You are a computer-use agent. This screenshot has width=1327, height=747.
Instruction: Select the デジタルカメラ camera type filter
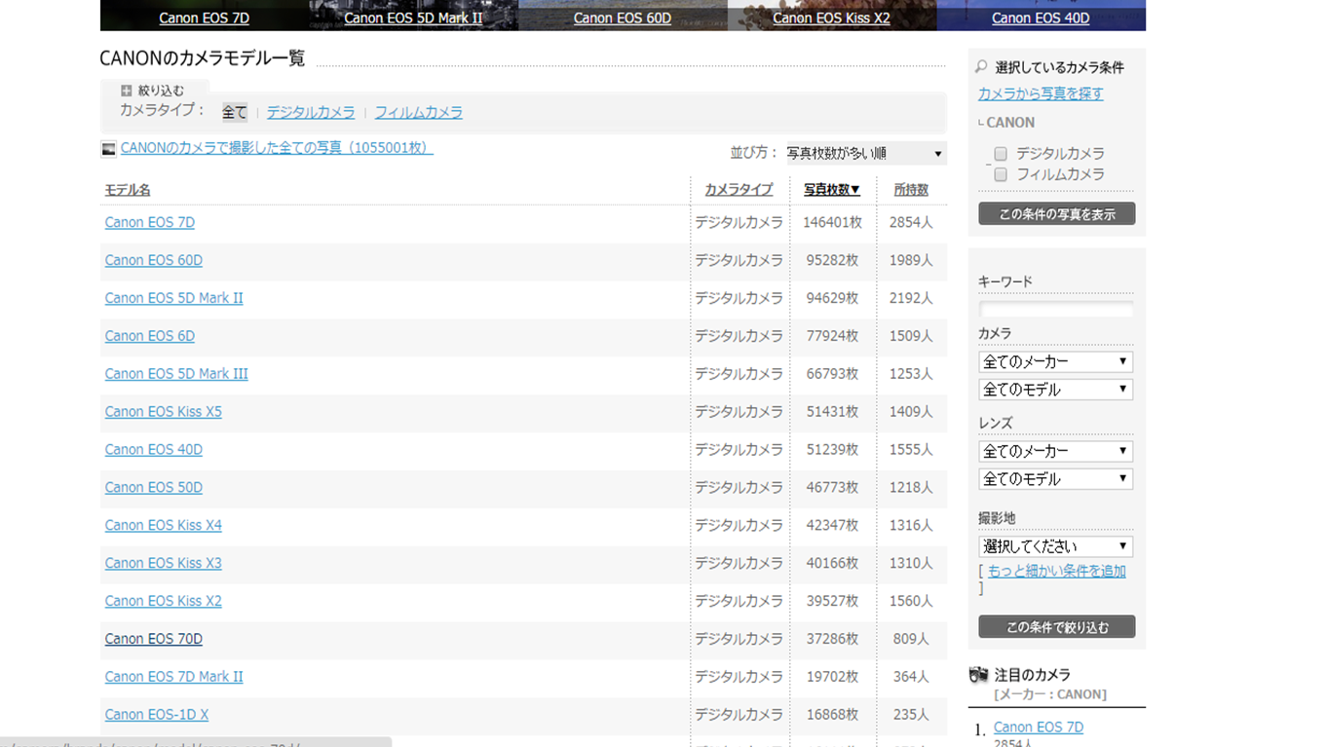coord(311,112)
